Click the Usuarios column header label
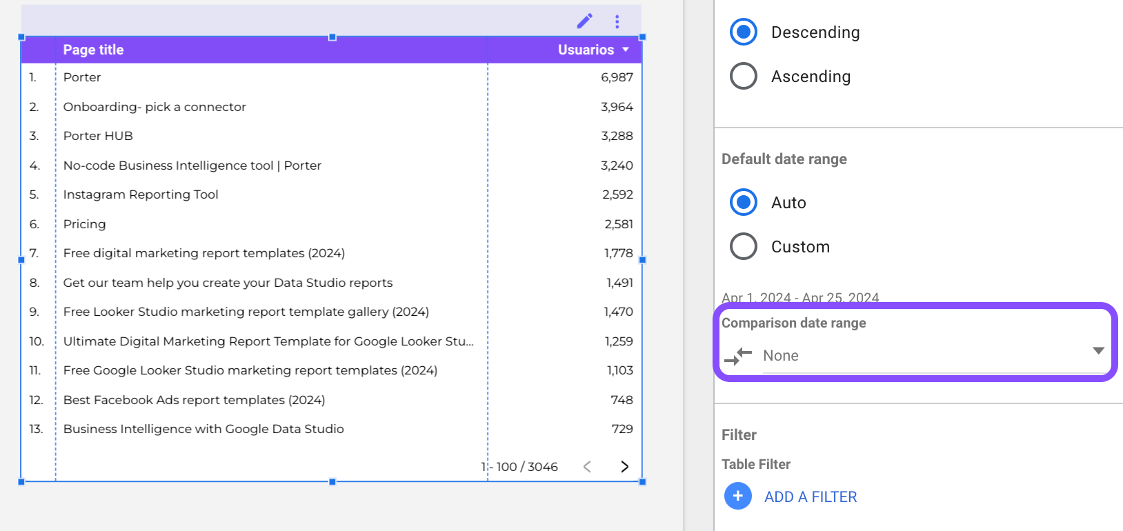 pyautogui.click(x=586, y=50)
